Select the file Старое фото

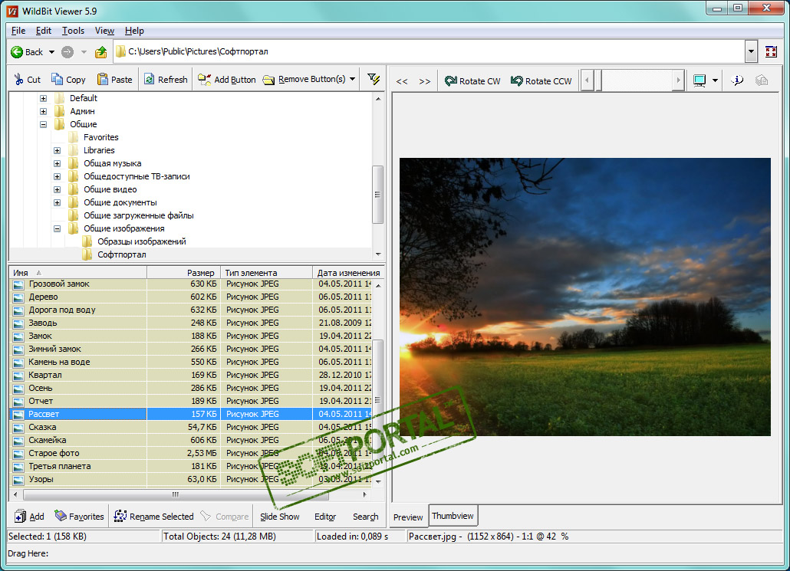[x=54, y=453]
